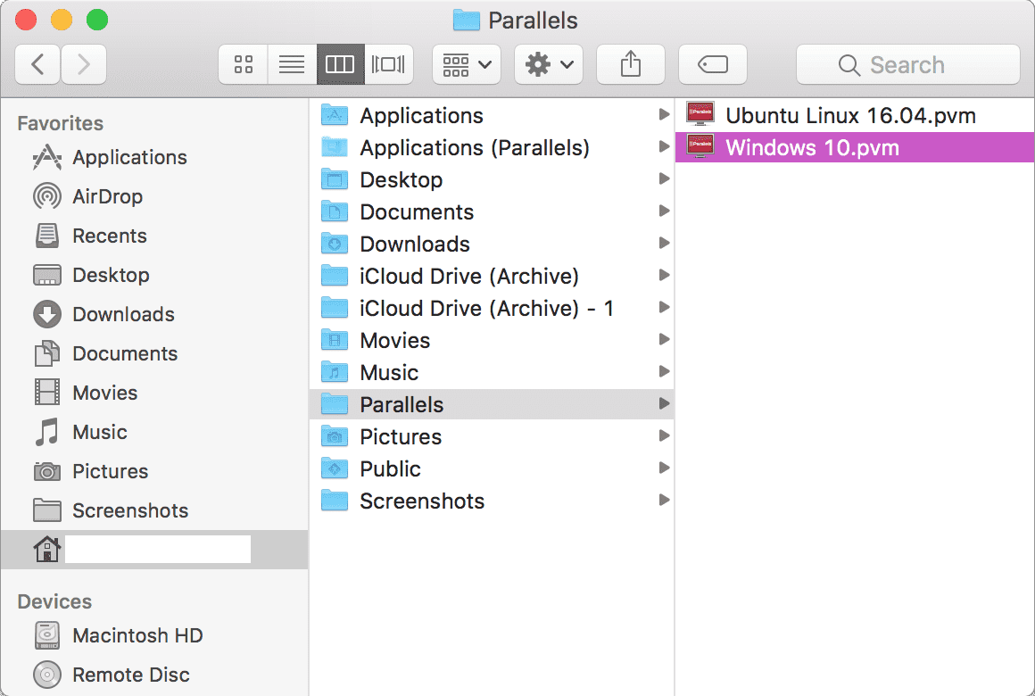Select column view mode

point(340,64)
